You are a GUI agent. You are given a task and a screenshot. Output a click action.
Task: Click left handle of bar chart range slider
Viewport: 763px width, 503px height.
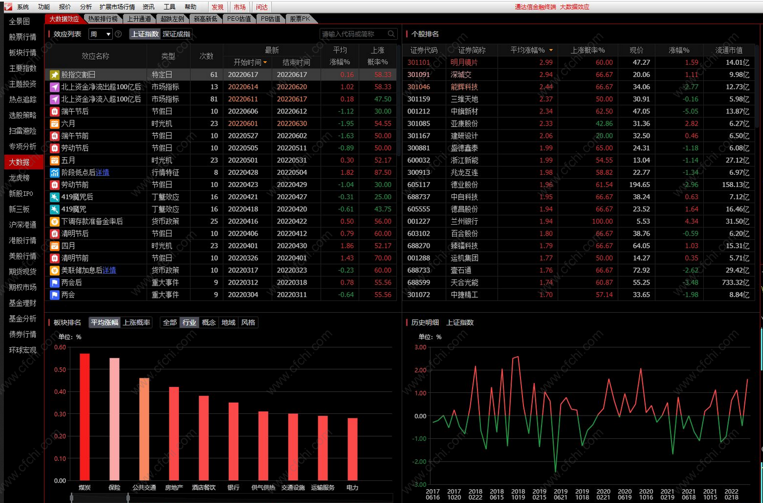(x=72, y=498)
